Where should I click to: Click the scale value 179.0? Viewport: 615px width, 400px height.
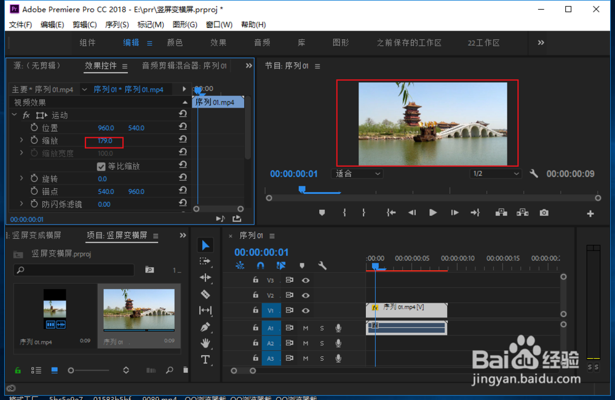(x=105, y=140)
